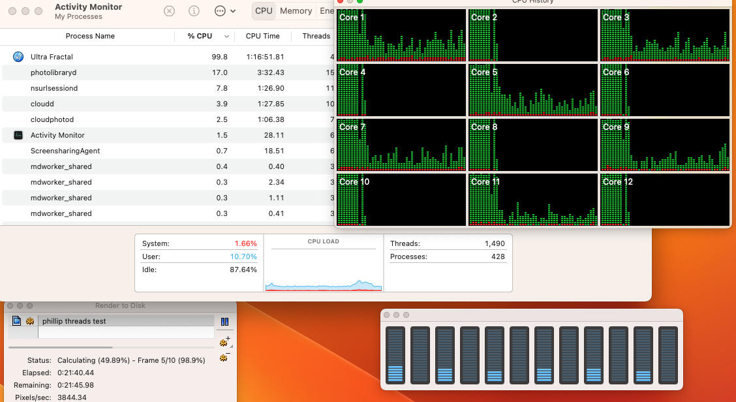Image resolution: width=736 pixels, height=402 pixels.
Task: Click the Inspect process info icon
Action: click(x=194, y=11)
